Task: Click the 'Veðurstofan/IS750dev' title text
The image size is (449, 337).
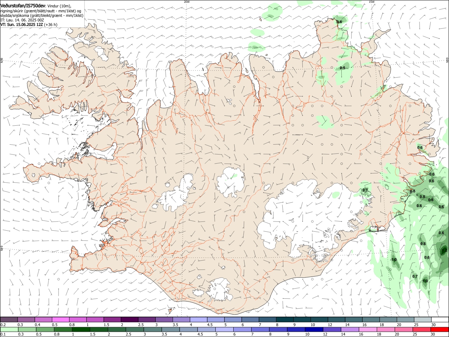Action: 23,6
